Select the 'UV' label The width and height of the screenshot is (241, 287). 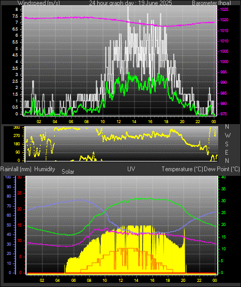pyautogui.click(x=131, y=169)
